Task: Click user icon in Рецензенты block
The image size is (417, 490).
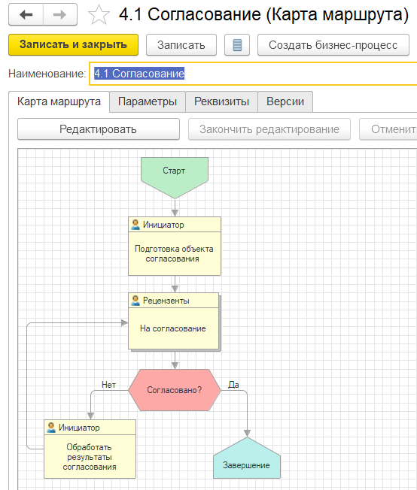Action: click(135, 301)
